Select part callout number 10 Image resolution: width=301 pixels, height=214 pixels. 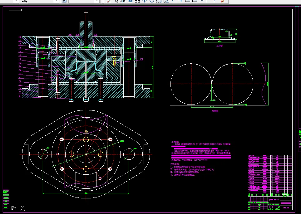(20, 63)
